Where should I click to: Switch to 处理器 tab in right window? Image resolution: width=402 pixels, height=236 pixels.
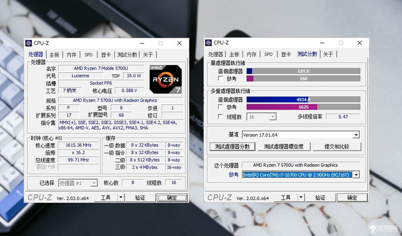tap(216, 54)
